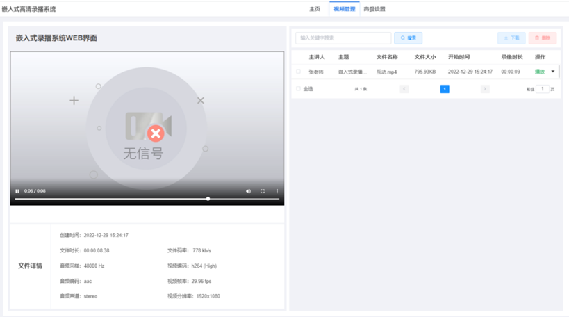
Task: Expand the row operations dropdown arrow
Action: pyautogui.click(x=553, y=72)
